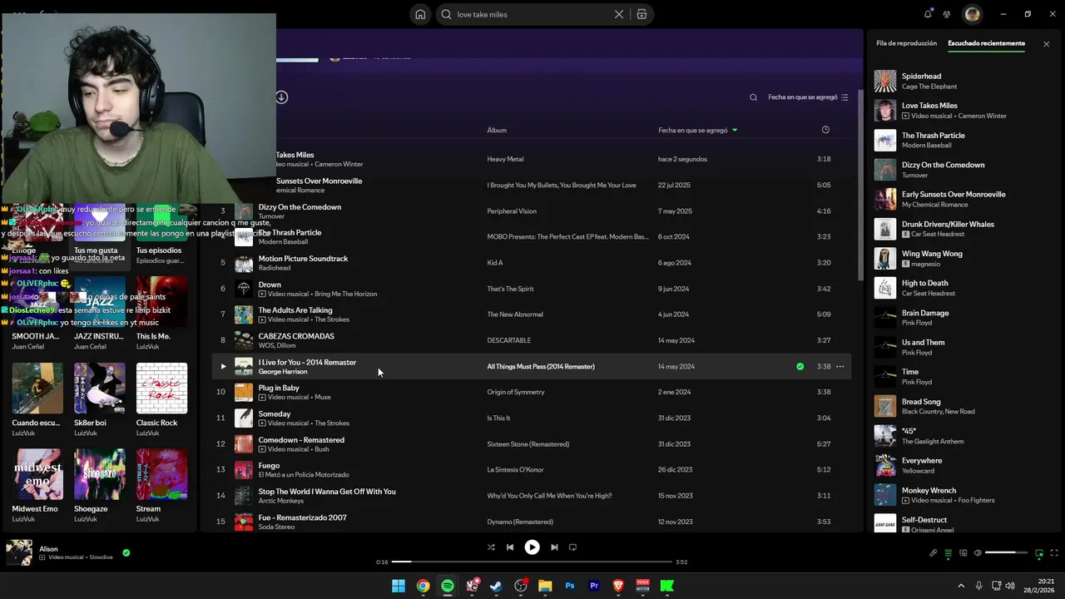This screenshot has width=1065, height=599.
Task: Mute audio via the speaker icon
Action: pos(978,553)
